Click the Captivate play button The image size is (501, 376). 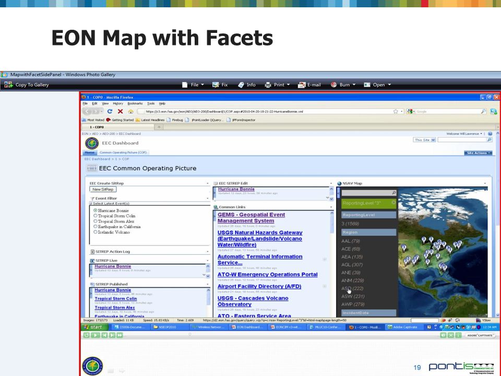95,335
